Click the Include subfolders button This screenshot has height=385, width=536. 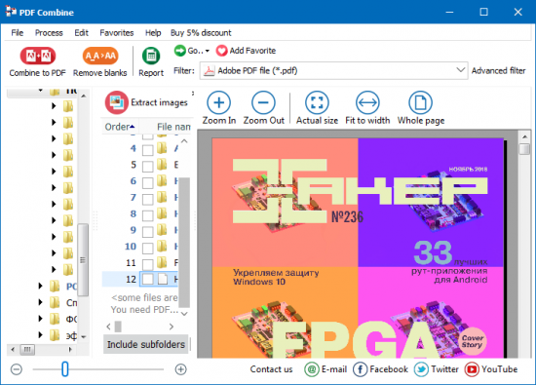146,344
